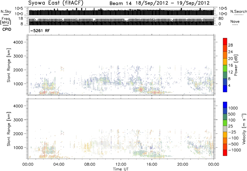Image resolution: width=247 pixels, height=171 pixels.
Task: Click the 'Syowa East (fitACF)' title
Action: (x=56, y=3)
